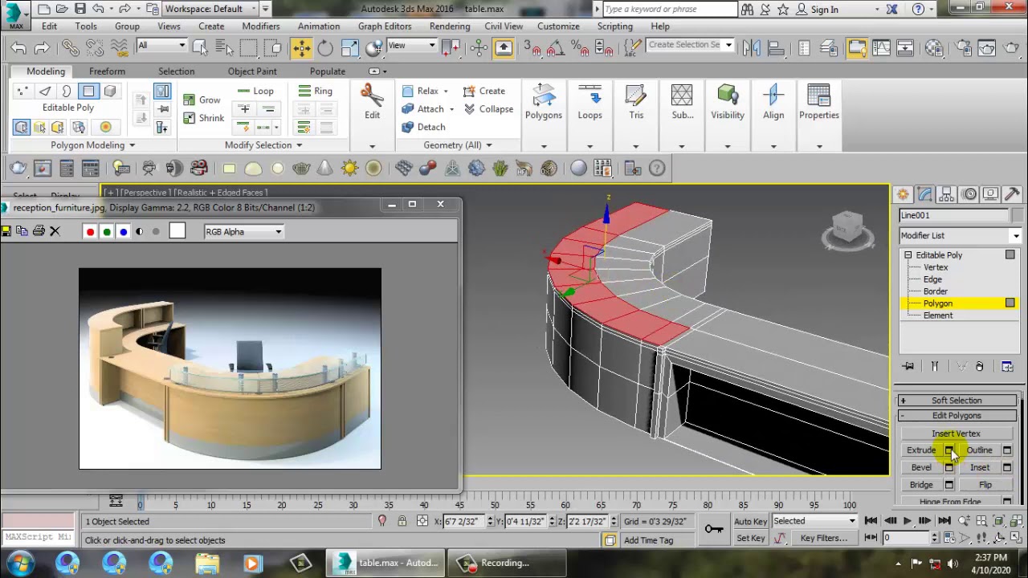The image size is (1028, 578).
Task: Click the Bridge button in Edit Polygons
Action: (921, 485)
